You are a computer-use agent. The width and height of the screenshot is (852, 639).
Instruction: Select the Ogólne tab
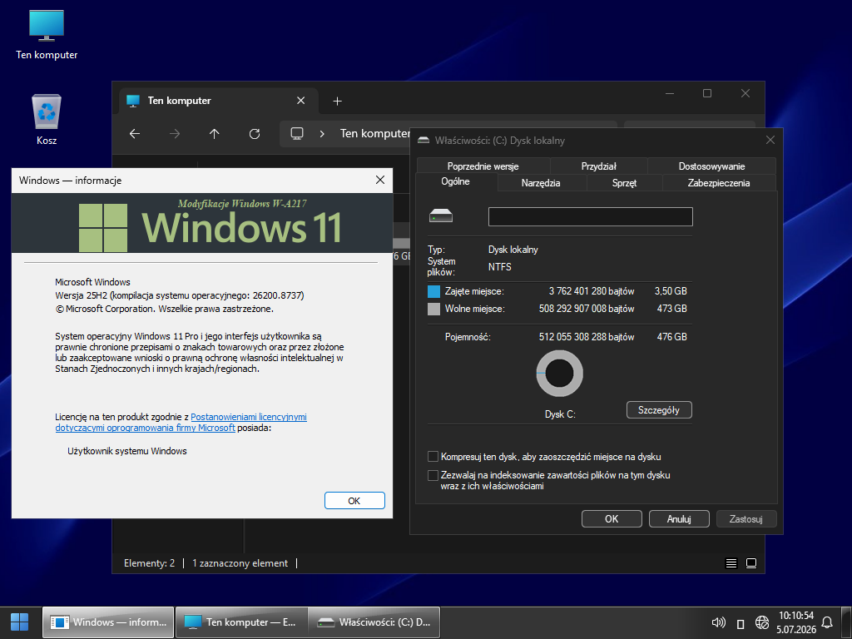[455, 181]
